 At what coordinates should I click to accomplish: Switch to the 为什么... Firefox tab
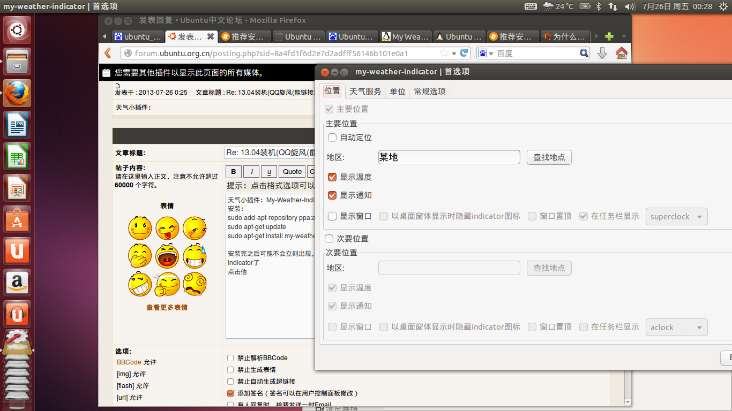pyautogui.click(x=566, y=36)
